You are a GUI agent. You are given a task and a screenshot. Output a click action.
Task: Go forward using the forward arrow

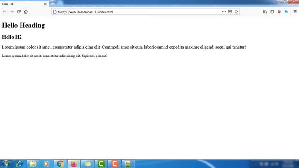[x=12, y=12]
